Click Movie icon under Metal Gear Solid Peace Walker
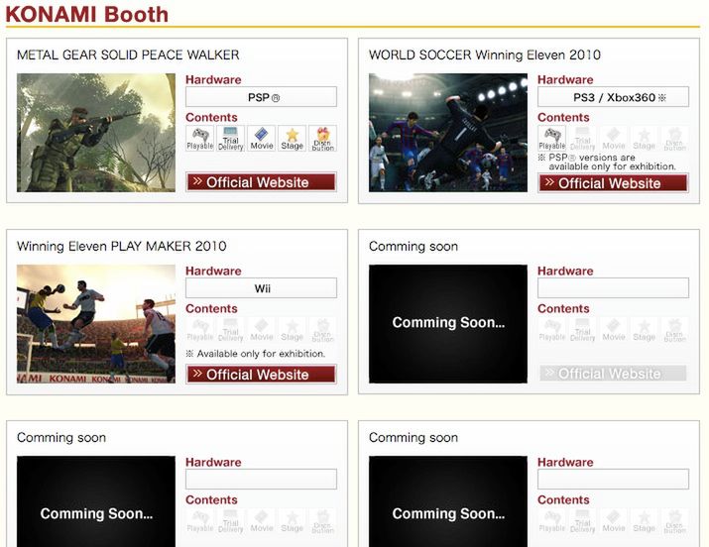 262,139
